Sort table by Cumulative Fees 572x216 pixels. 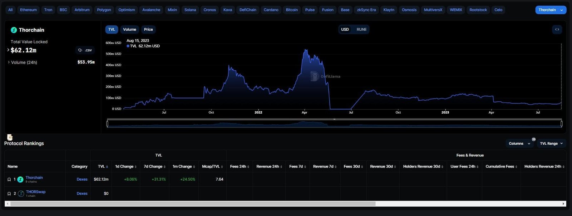point(501,167)
